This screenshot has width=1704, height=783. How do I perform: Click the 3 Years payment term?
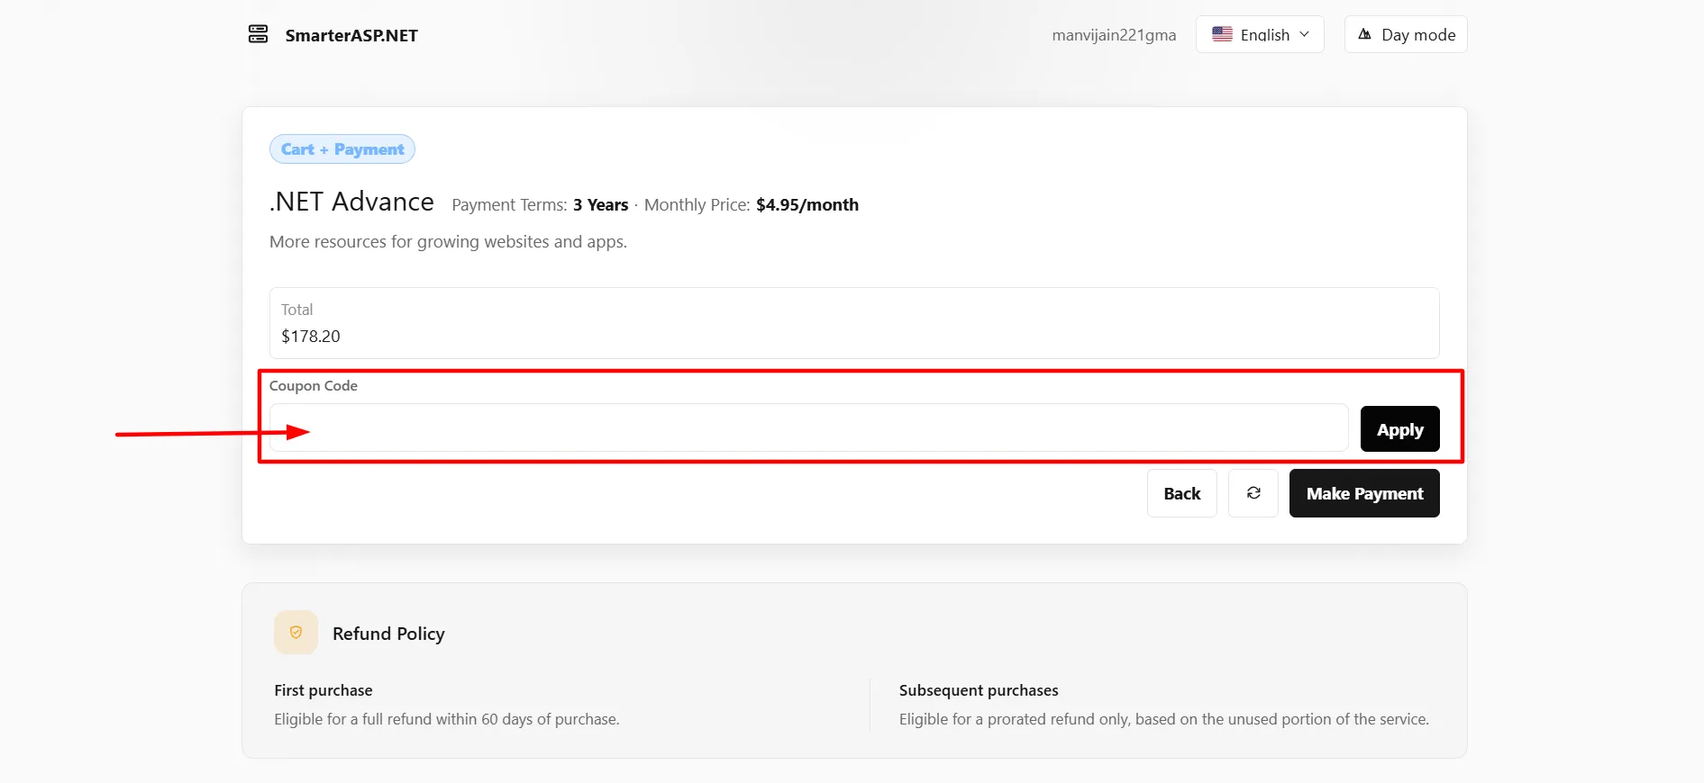click(600, 205)
